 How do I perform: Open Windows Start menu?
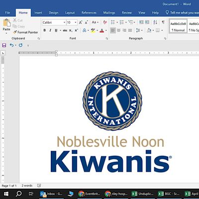click(x=6, y=194)
